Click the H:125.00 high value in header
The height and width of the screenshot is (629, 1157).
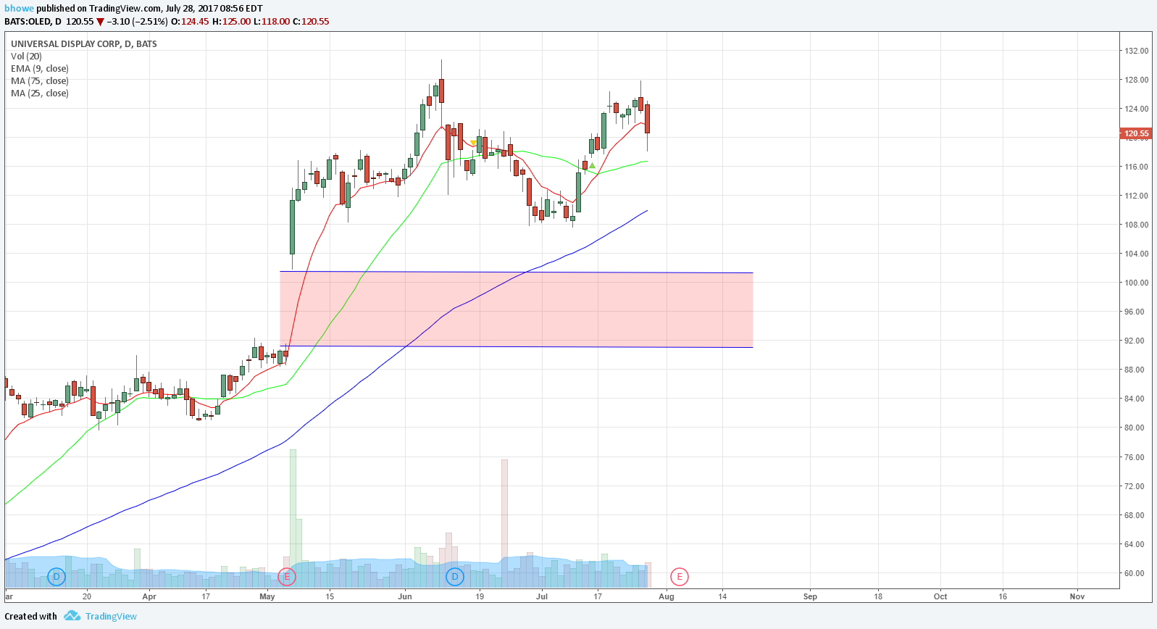coord(231,22)
